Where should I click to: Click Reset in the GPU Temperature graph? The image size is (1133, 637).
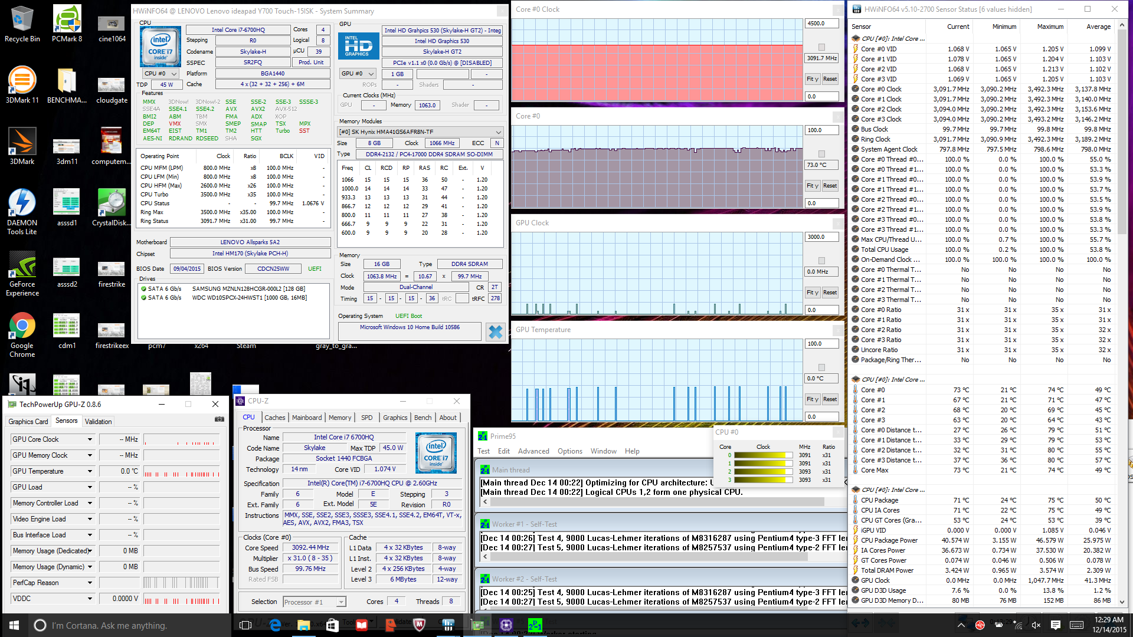click(x=830, y=399)
